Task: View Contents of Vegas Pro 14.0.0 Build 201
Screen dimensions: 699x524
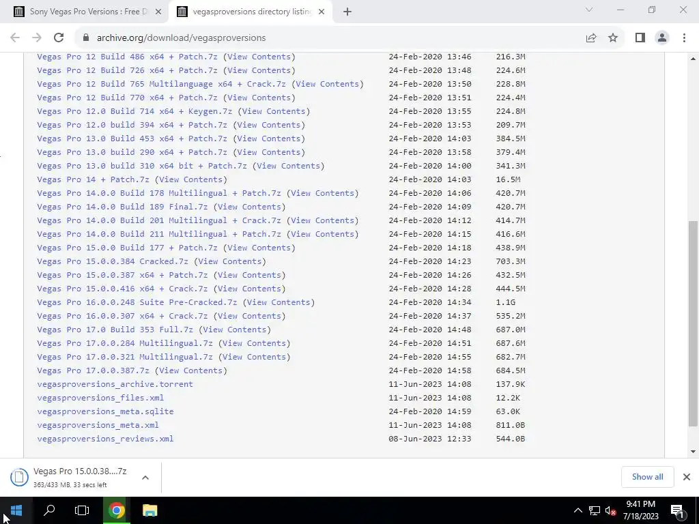Action: pyautogui.click(x=322, y=220)
